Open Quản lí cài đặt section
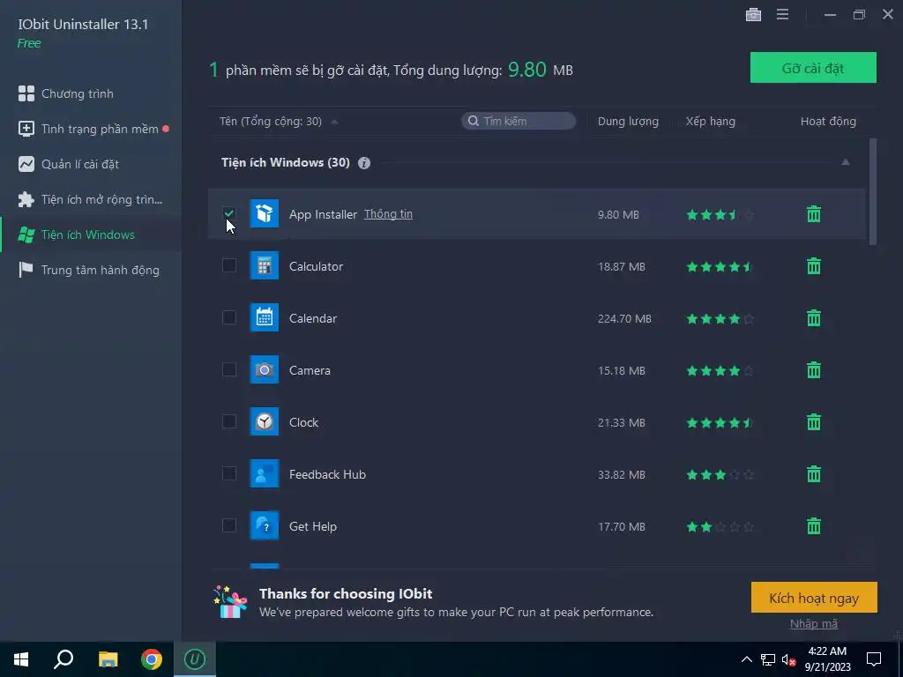This screenshot has height=677, width=903. point(91,164)
